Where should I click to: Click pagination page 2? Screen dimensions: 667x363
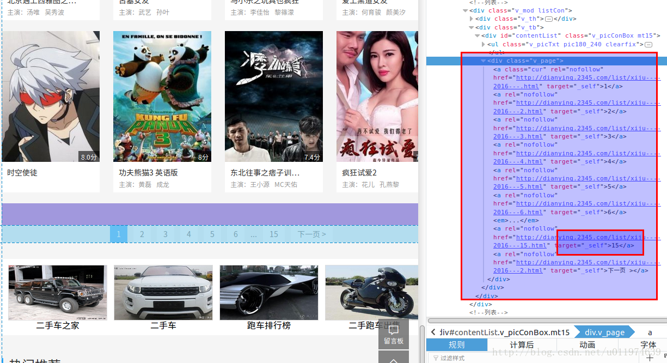(x=142, y=233)
